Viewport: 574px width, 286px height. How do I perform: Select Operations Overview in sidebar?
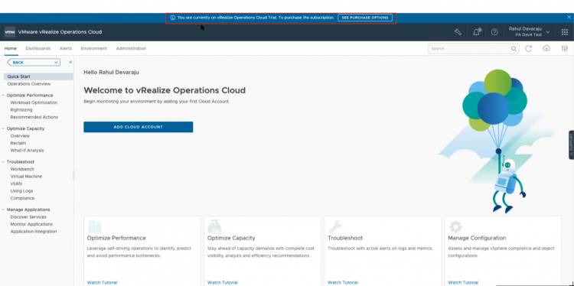[29, 84]
